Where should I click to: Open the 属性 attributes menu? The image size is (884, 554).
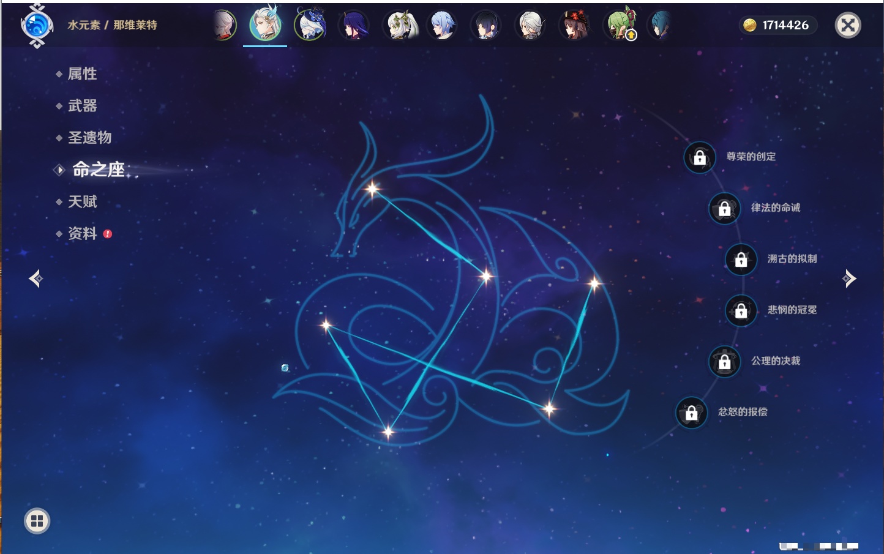[x=82, y=74]
